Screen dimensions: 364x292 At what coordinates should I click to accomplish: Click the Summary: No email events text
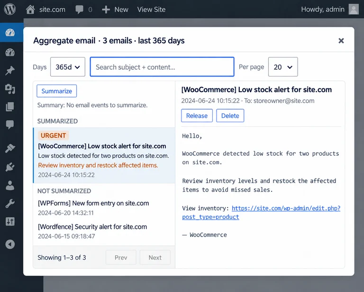tap(92, 105)
